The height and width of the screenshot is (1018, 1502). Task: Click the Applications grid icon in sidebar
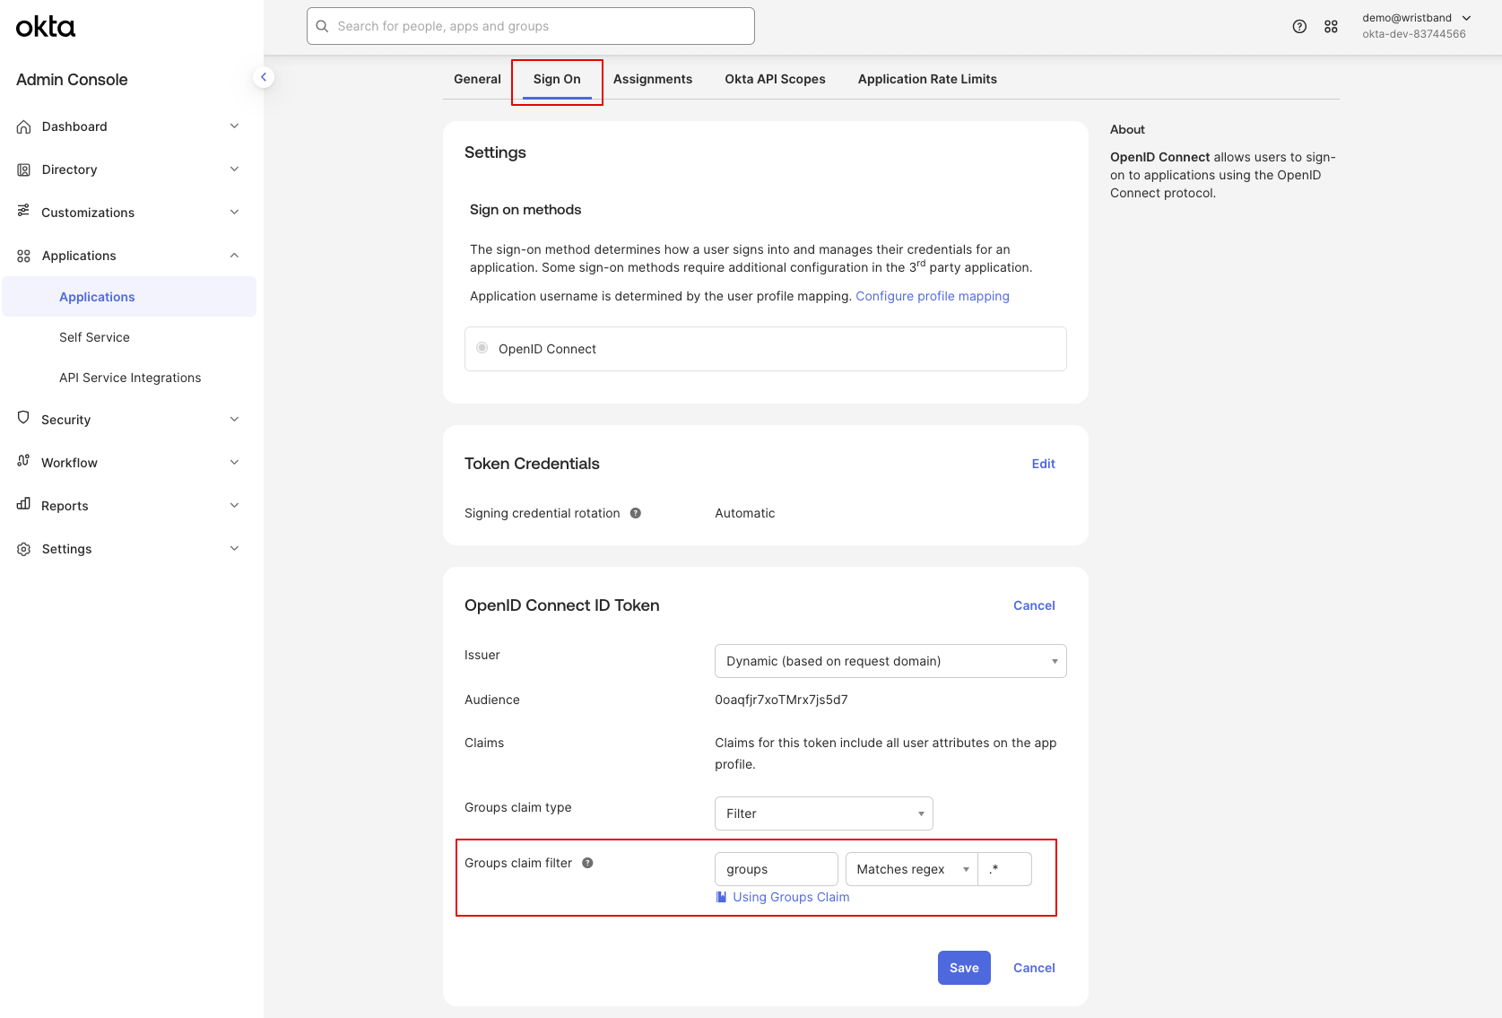point(24,256)
